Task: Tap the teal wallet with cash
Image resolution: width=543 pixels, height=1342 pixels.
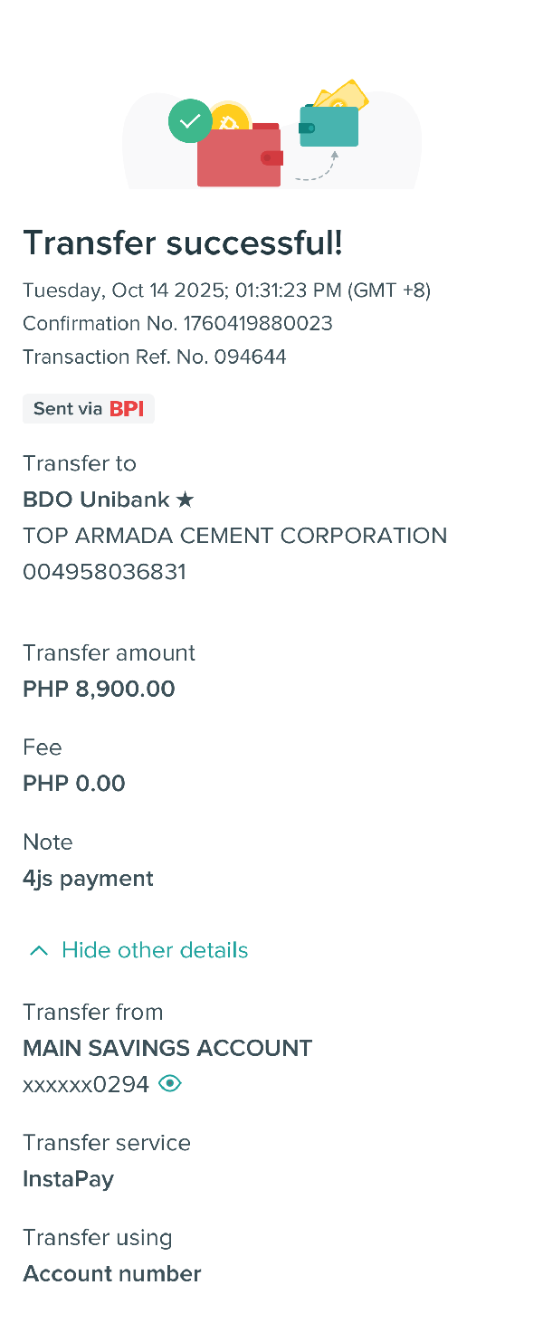Action: point(329,127)
